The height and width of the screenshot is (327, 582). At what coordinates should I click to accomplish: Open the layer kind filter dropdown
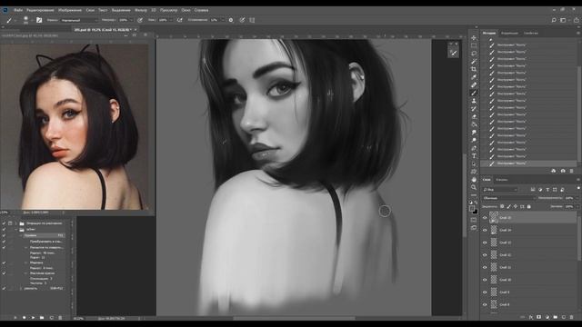coord(499,190)
